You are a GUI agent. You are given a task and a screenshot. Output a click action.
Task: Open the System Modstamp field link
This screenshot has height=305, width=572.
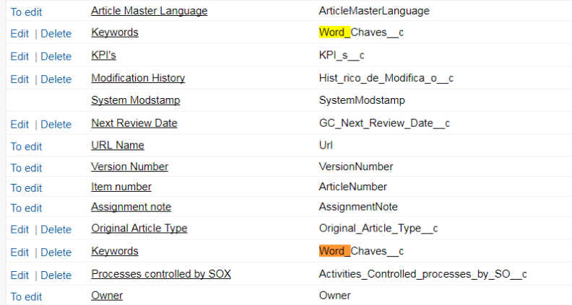click(x=135, y=100)
